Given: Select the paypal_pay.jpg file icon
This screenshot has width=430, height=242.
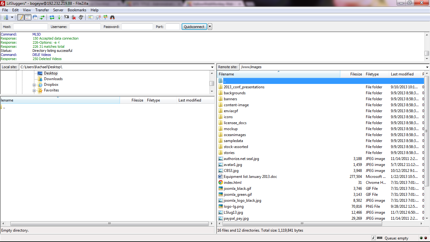Looking at the screenshot, I should tap(221, 218).
